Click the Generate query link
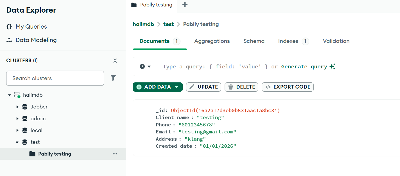Viewport: 400px width, 176px height. 304,66
